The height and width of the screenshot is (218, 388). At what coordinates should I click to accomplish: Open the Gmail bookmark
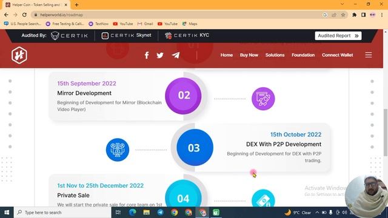coord(145,24)
